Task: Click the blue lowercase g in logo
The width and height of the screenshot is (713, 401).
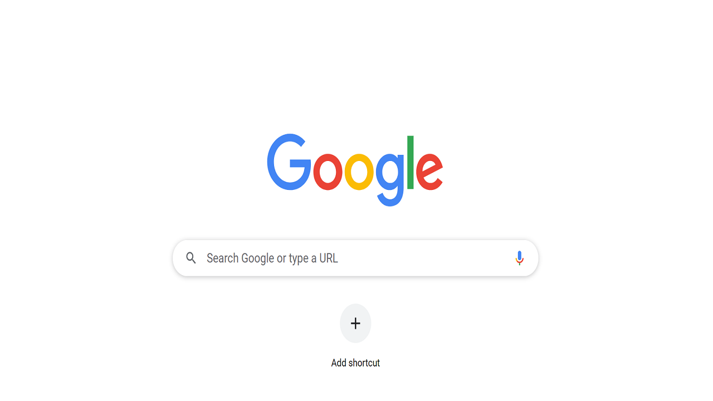Action: (x=390, y=179)
